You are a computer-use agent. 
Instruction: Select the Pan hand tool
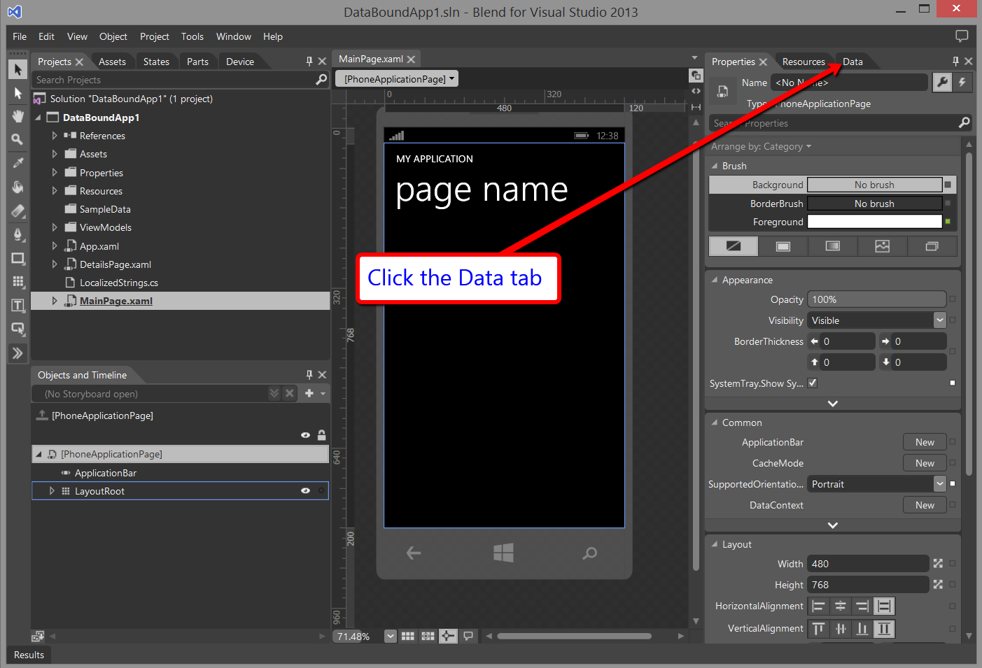tap(18, 116)
